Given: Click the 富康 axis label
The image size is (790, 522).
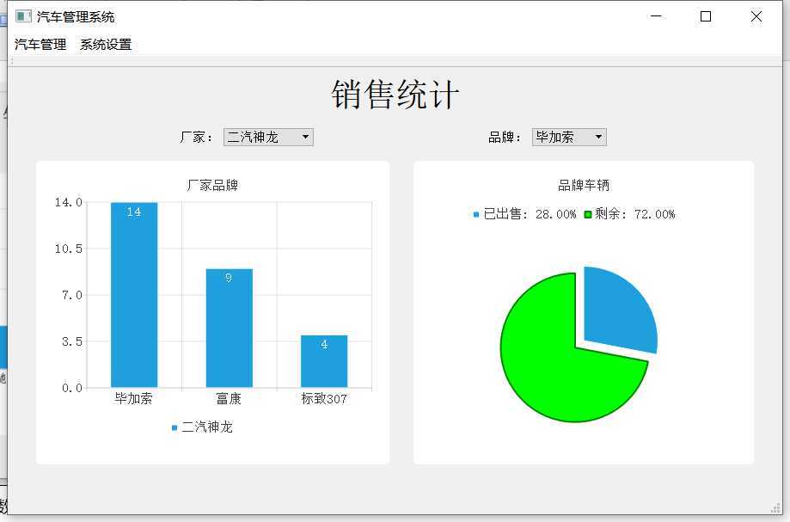Looking at the screenshot, I should pyautogui.click(x=229, y=398).
